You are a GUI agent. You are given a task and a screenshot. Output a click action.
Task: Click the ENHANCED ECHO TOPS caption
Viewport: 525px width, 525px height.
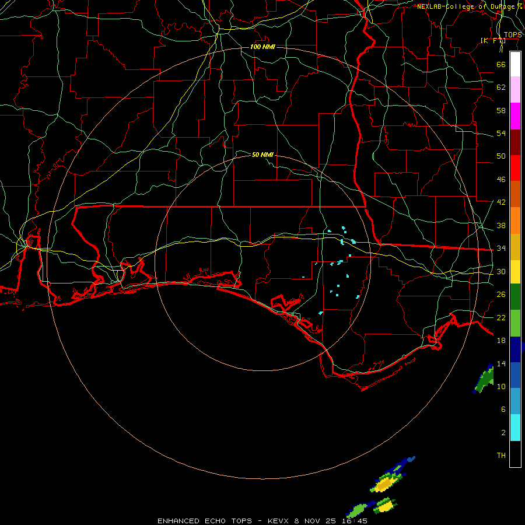(205, 521)
